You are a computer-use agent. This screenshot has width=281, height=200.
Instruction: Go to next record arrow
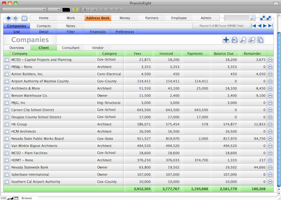click(x=265, y=26)
